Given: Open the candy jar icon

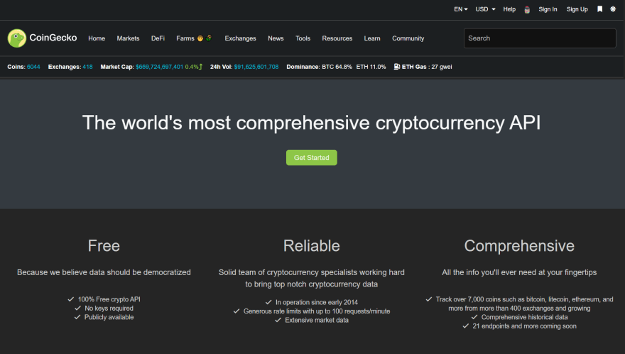Looking at the screenshot, I should [527, 9].
